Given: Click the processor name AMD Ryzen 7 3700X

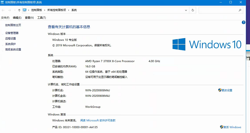Looking at the screenshot, I should (110, 61).
